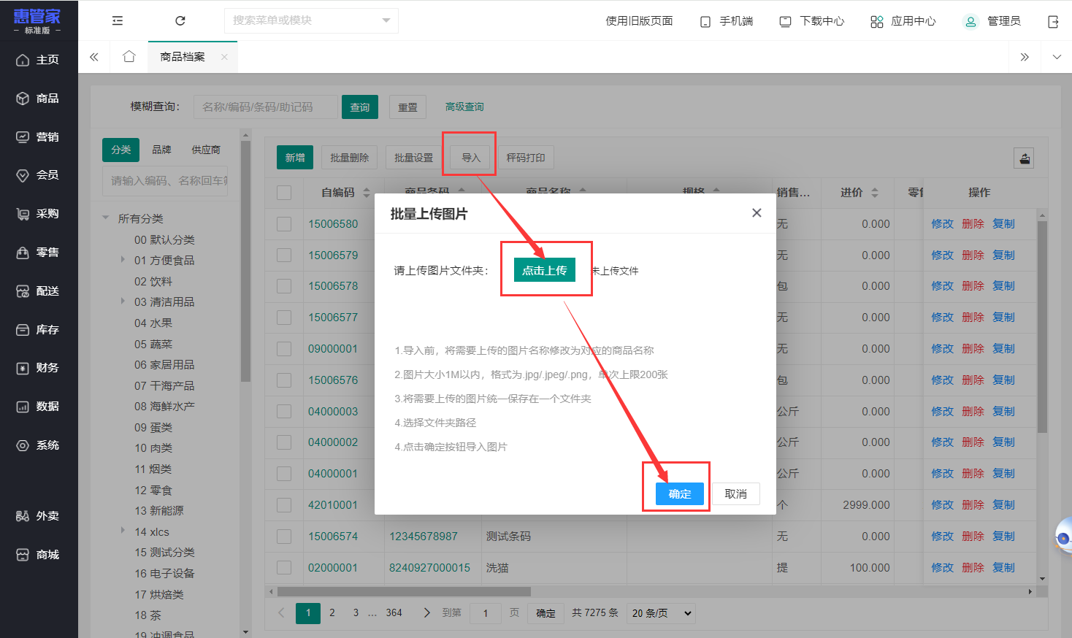The image size is (1072, 638).
Task: Shift tabs right with double-chevron icon
Action: coord(1025,57)
